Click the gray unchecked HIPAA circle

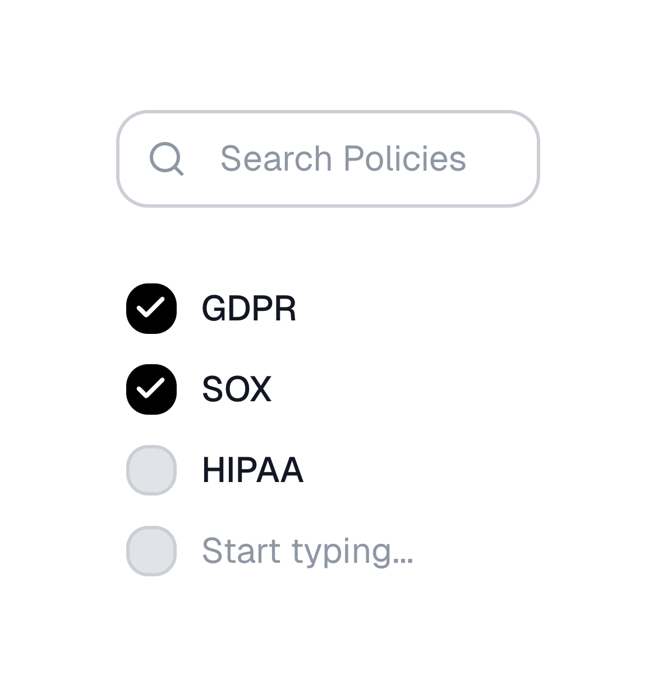[151, 471]
